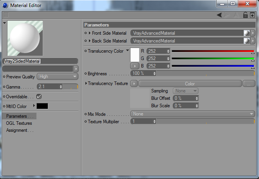The width and height of the screenshot is (259, 179).
Task: Toggle animation dot next to Brightness
Action: tap(85, 73)
